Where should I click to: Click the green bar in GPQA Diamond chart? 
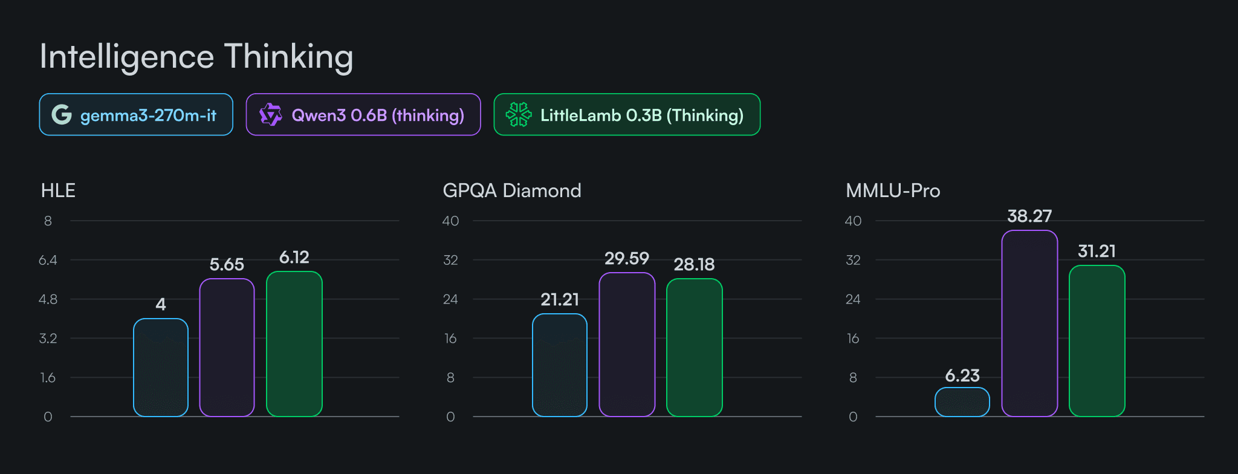[x=695, y=348]
